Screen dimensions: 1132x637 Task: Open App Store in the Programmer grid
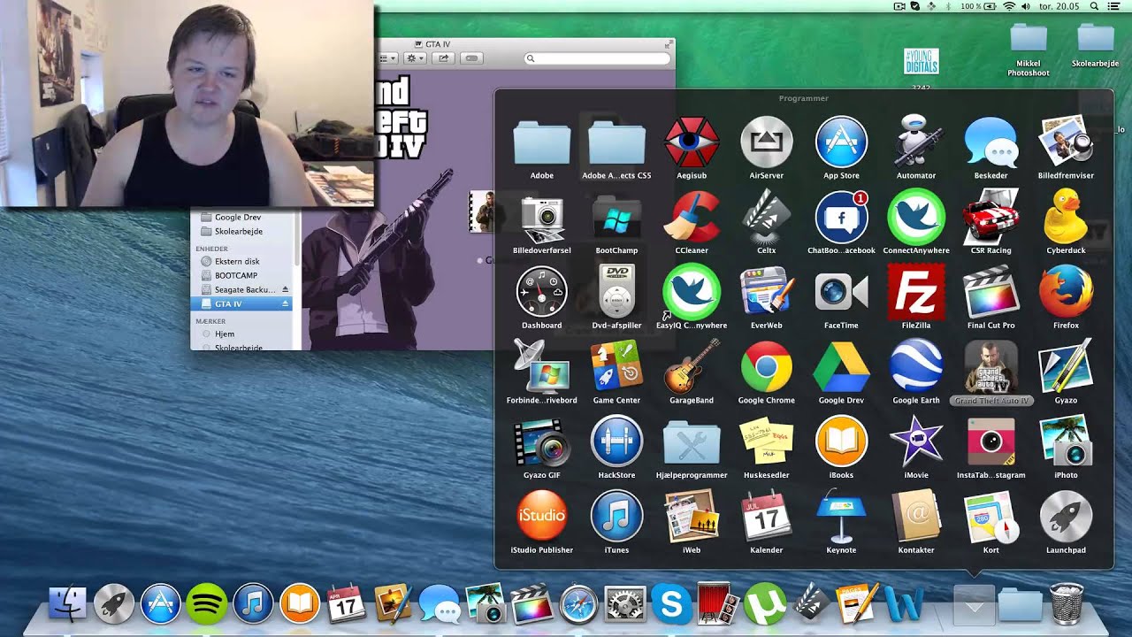[x=841, y=142]
